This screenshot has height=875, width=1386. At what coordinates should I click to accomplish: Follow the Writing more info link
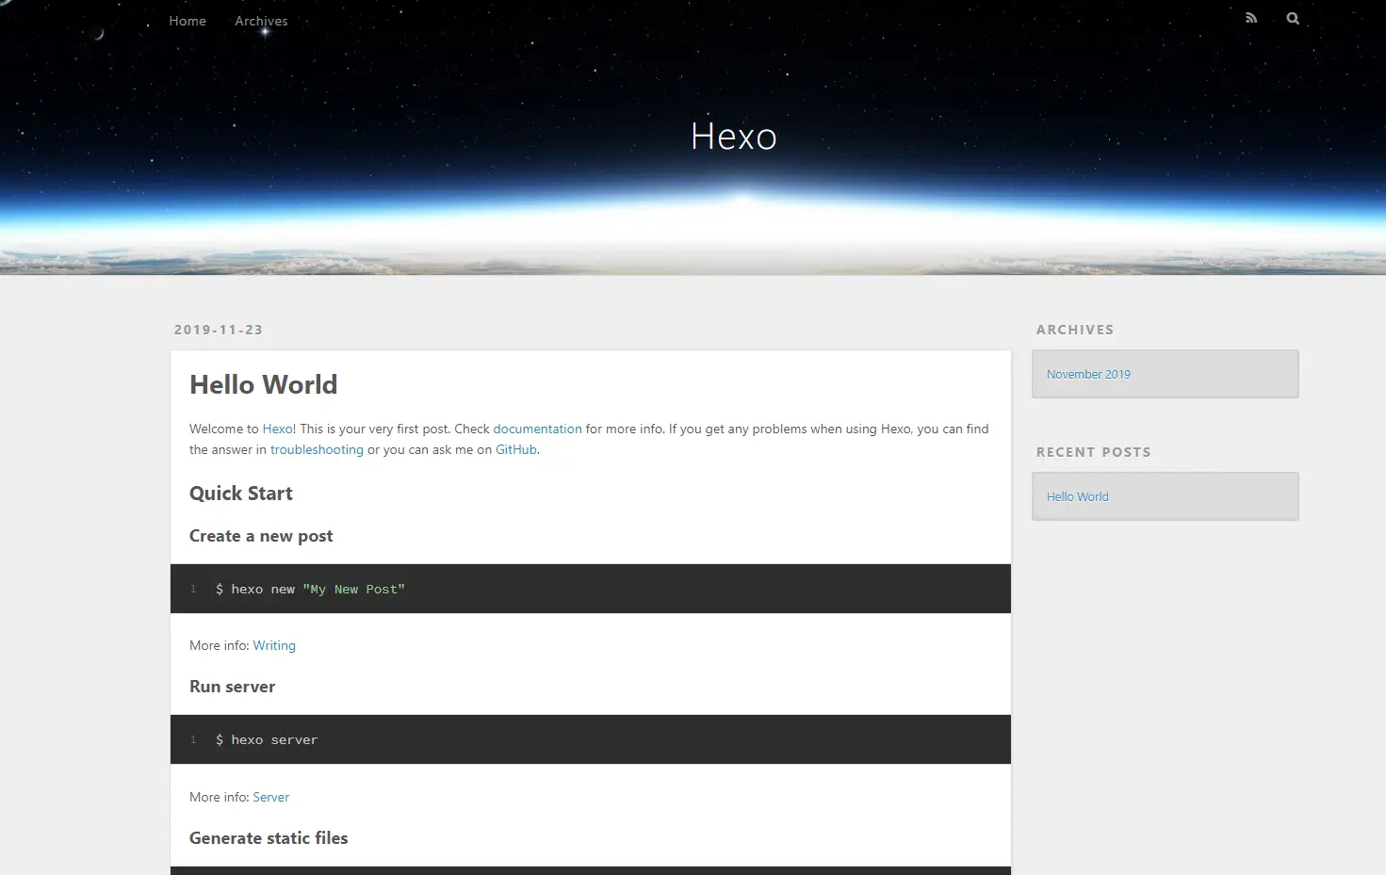point(274,645)
